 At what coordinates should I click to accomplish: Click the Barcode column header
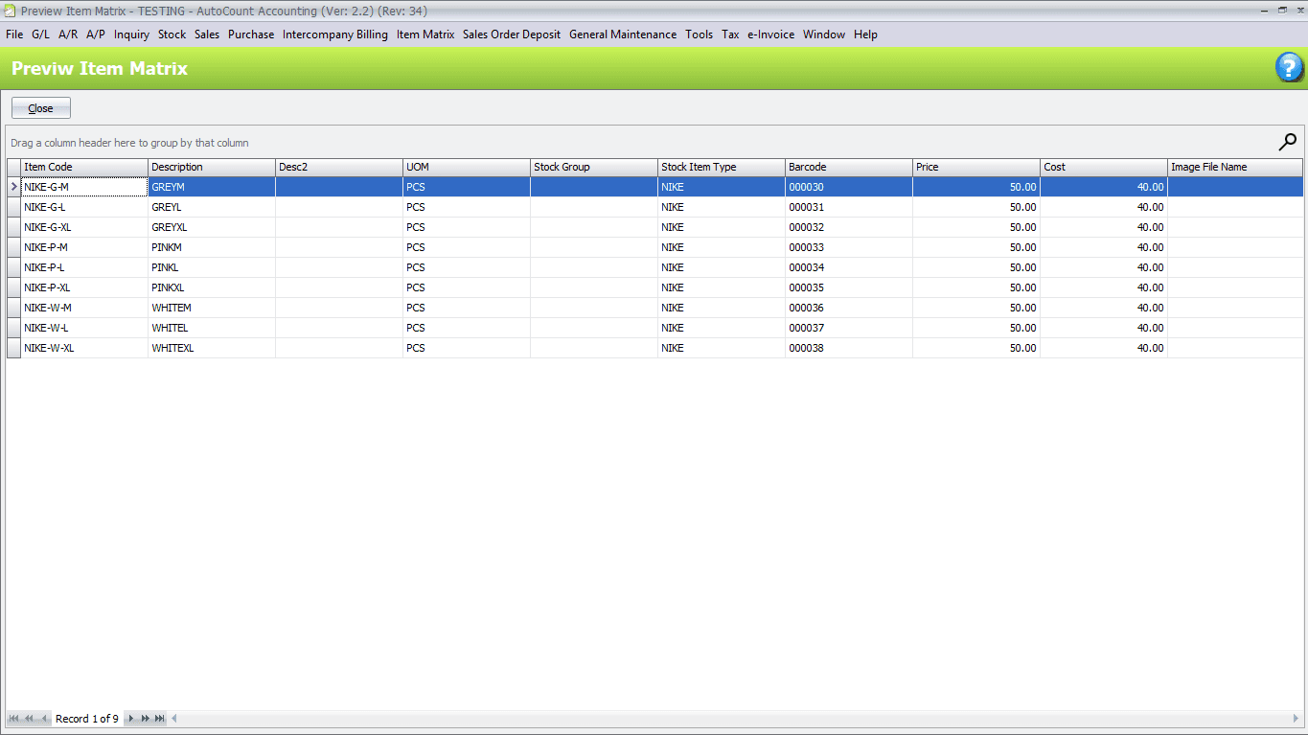click(x=848, y=167)
